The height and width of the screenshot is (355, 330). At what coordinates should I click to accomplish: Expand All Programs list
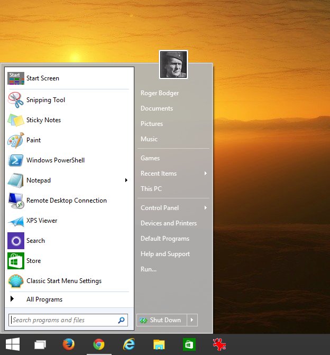[x=44, y=299]
